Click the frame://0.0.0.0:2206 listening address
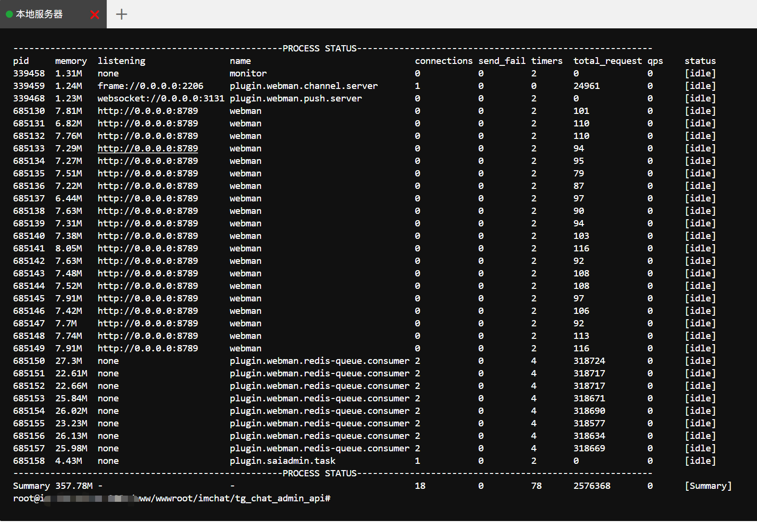 (150, 86)
